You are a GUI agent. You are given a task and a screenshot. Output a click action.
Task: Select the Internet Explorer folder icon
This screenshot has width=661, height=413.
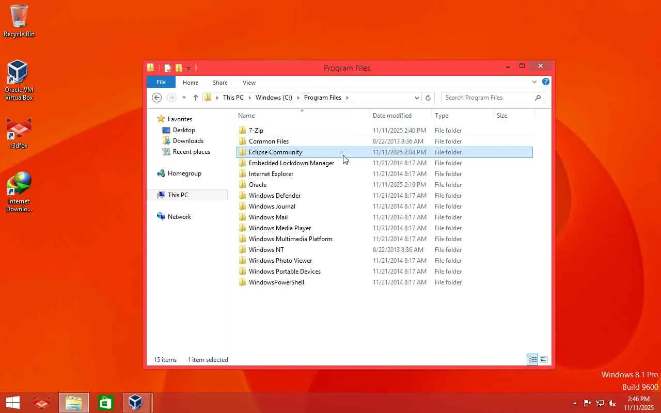point(243,174)
